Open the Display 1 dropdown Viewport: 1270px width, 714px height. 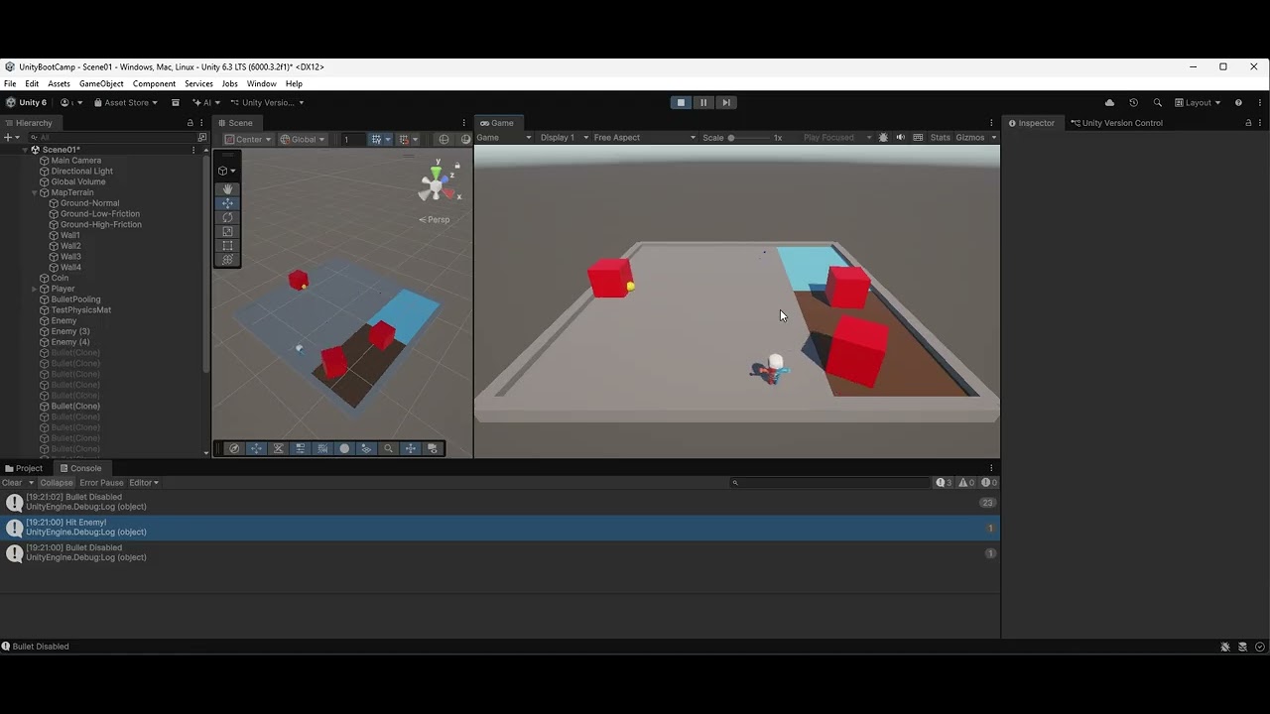coord(564,138)
